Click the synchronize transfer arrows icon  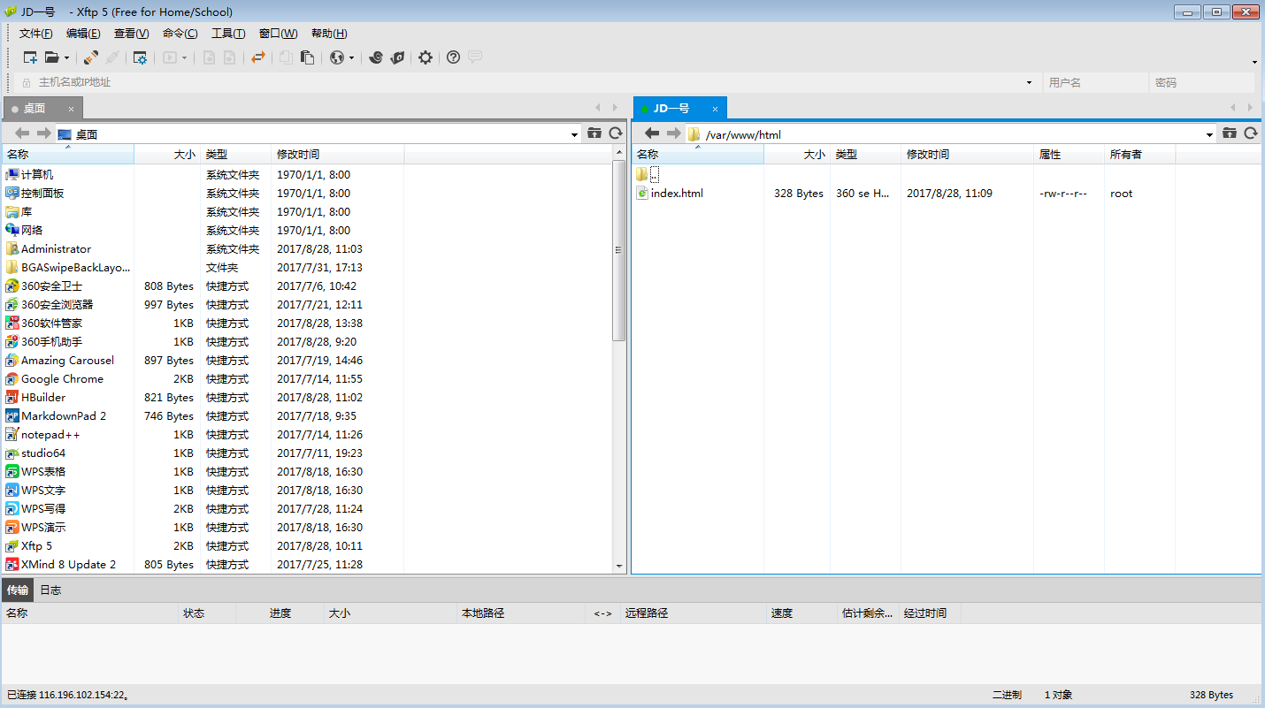257,57
